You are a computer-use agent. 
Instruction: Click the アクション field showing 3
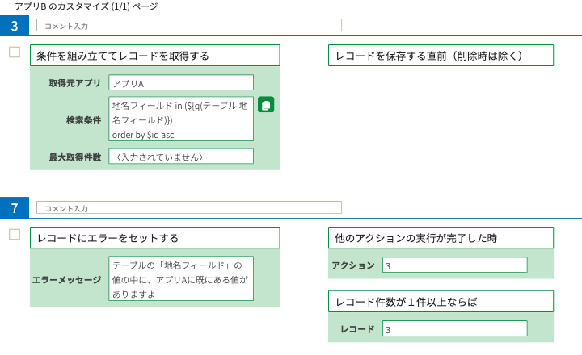pyautogui.click(x=454, y=265)
